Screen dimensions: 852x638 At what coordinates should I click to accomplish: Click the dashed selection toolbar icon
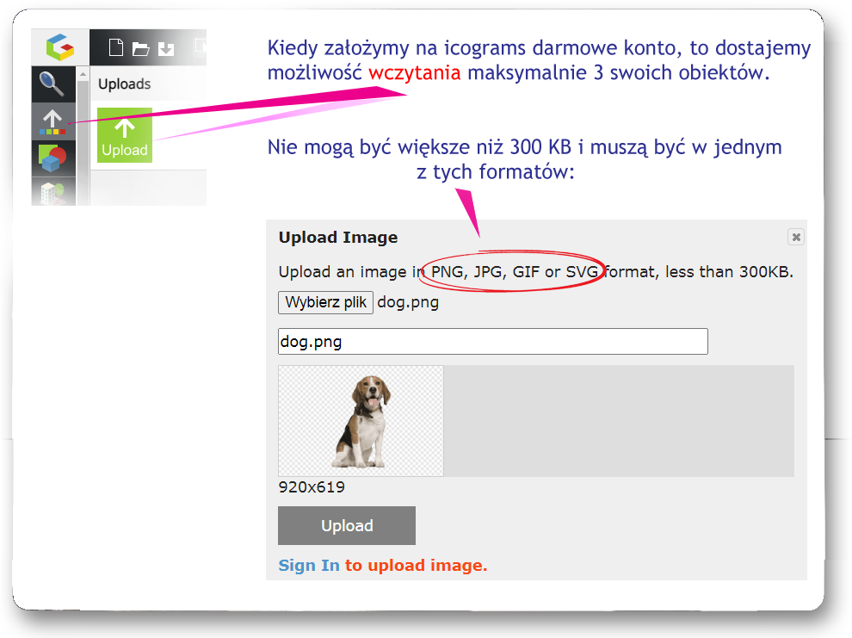tap(201, 46)
